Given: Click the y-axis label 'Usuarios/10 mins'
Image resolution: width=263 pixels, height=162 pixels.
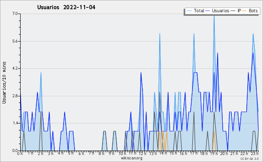Looking at the screenshot, I should click(4, 83).
